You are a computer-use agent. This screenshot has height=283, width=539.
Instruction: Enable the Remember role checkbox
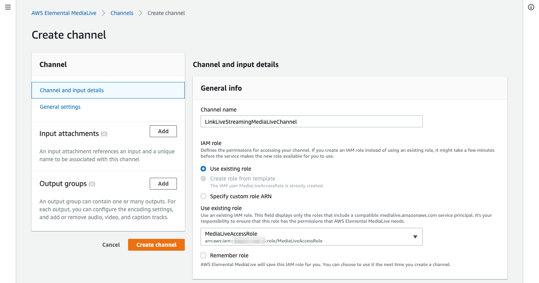click(203, 255)
